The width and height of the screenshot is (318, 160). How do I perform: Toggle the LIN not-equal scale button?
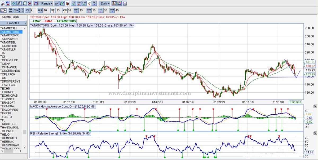[89, 3]
